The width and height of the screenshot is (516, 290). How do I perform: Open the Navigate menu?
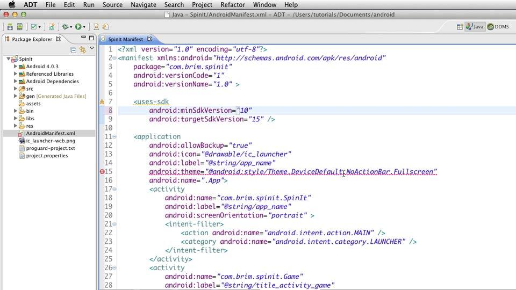[144, 5]
